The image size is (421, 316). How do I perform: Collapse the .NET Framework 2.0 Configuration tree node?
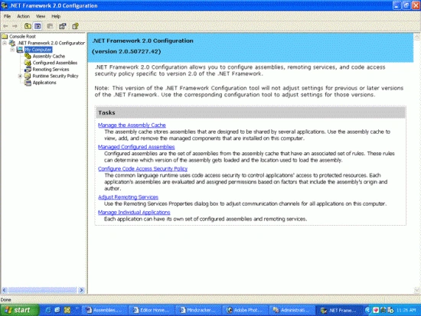click(x=5, y=43)
